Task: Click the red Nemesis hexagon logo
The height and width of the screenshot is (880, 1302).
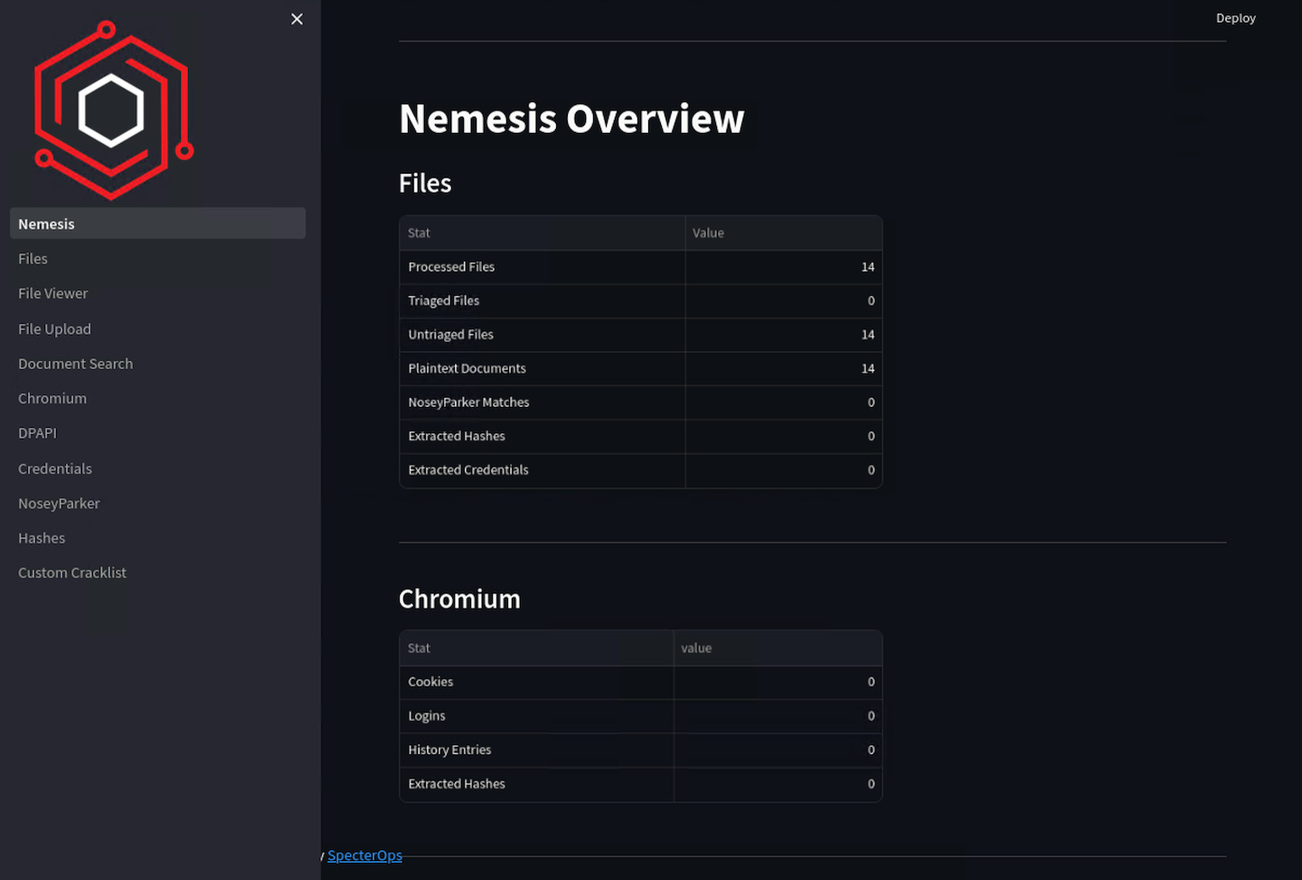Action: tap(114, 110)
